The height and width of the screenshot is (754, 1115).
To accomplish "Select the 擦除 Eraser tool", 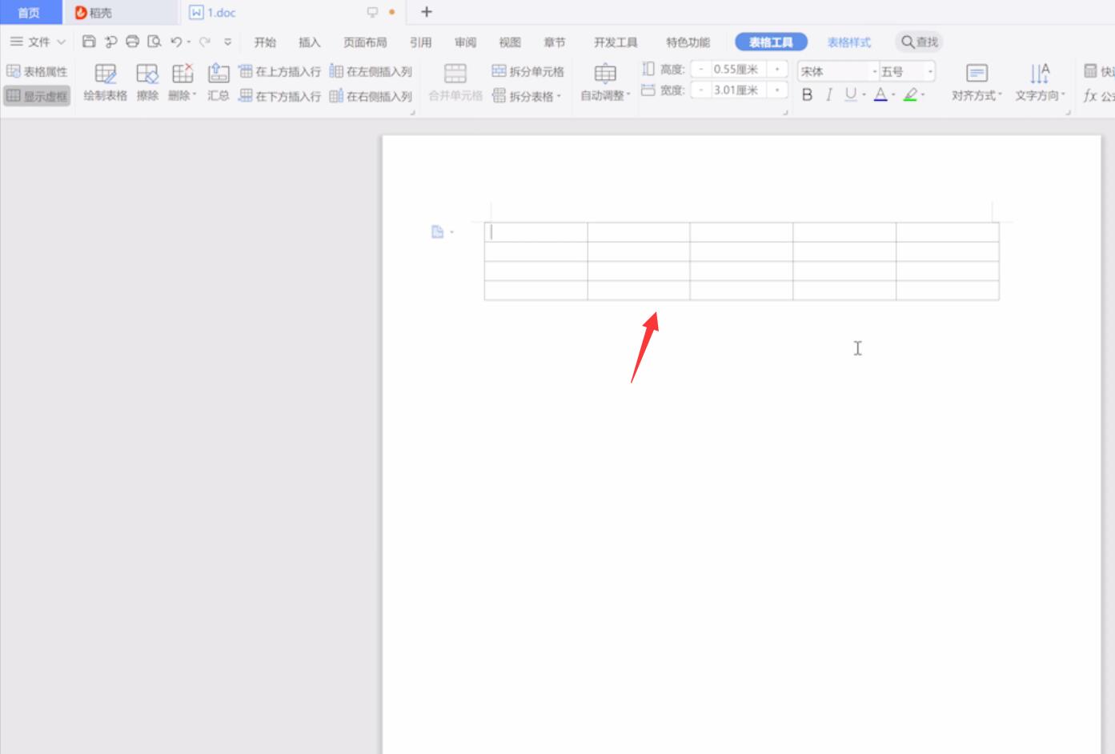I will [x=147, y=83].
